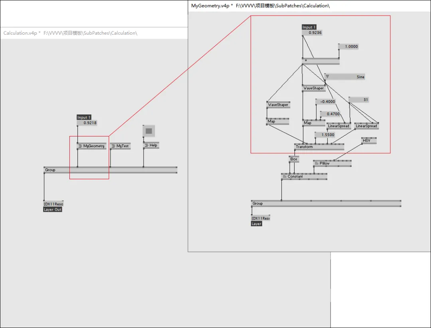This screenshot has width=431, height=328.
Task: Toggle the square bang box above Help
Action: pyautogui.click(x=149, y=131)
